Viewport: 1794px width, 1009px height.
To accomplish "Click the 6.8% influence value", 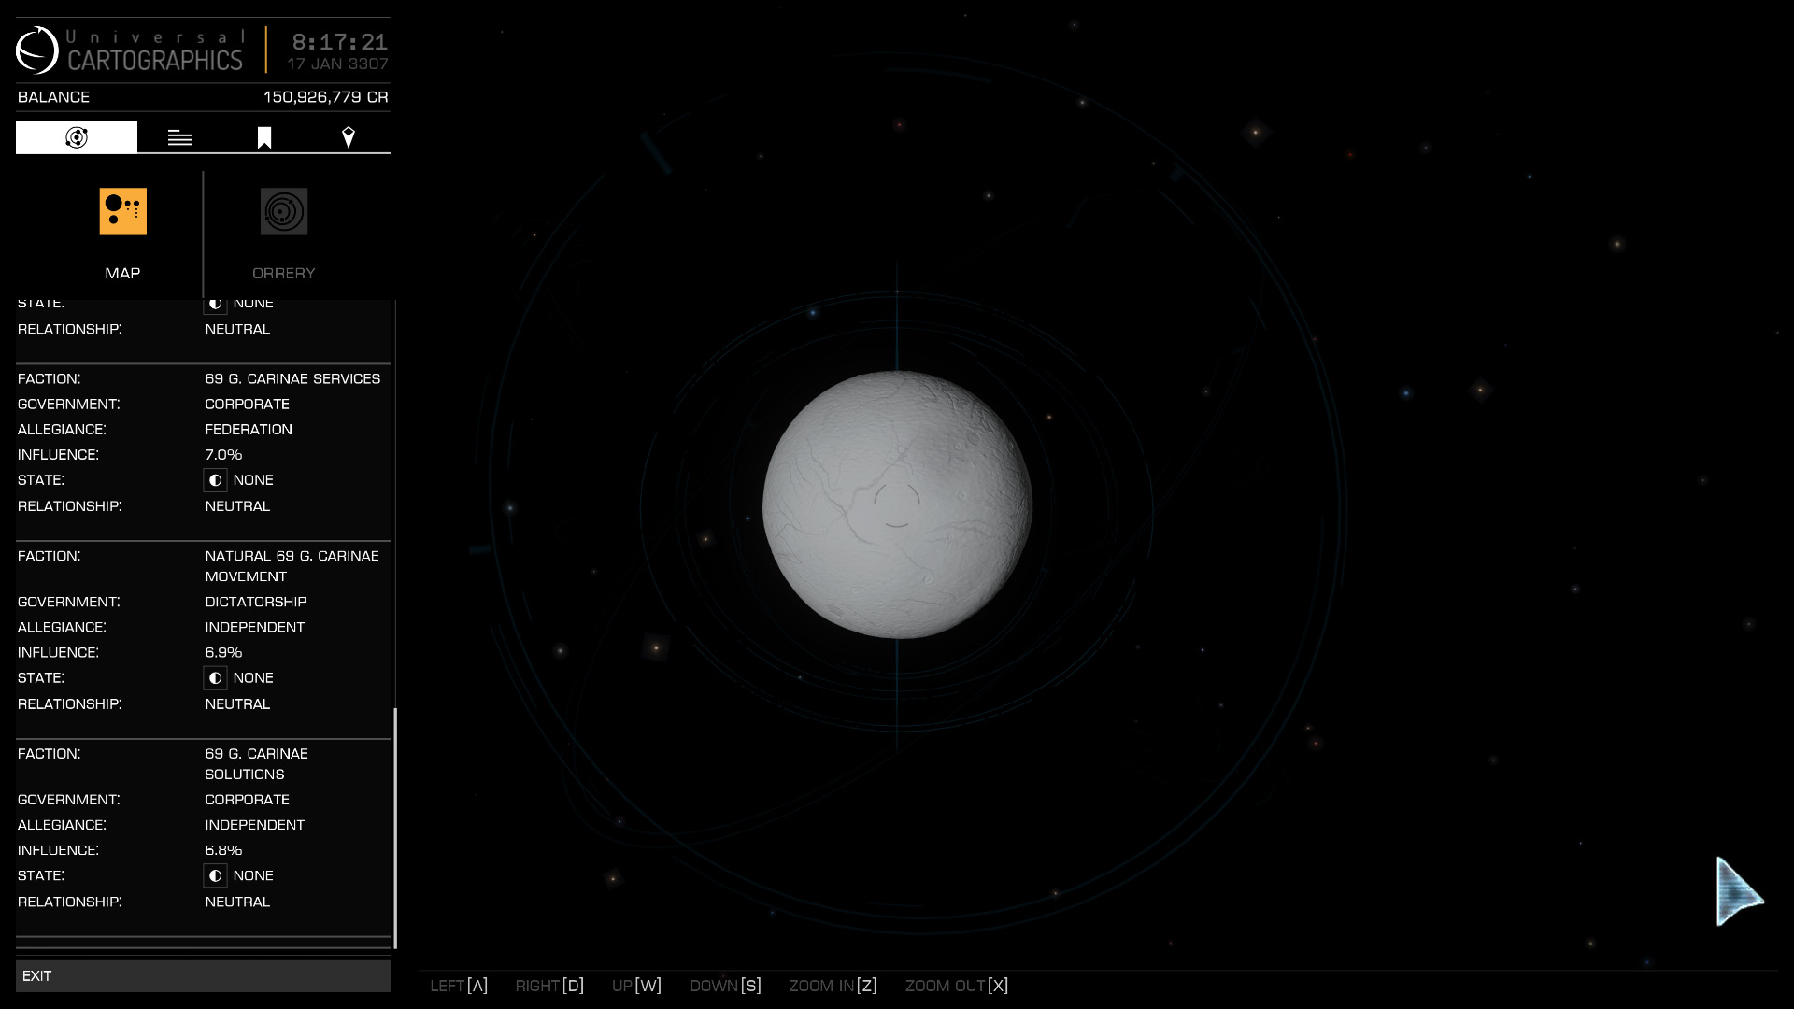I will tap(223, 851).
